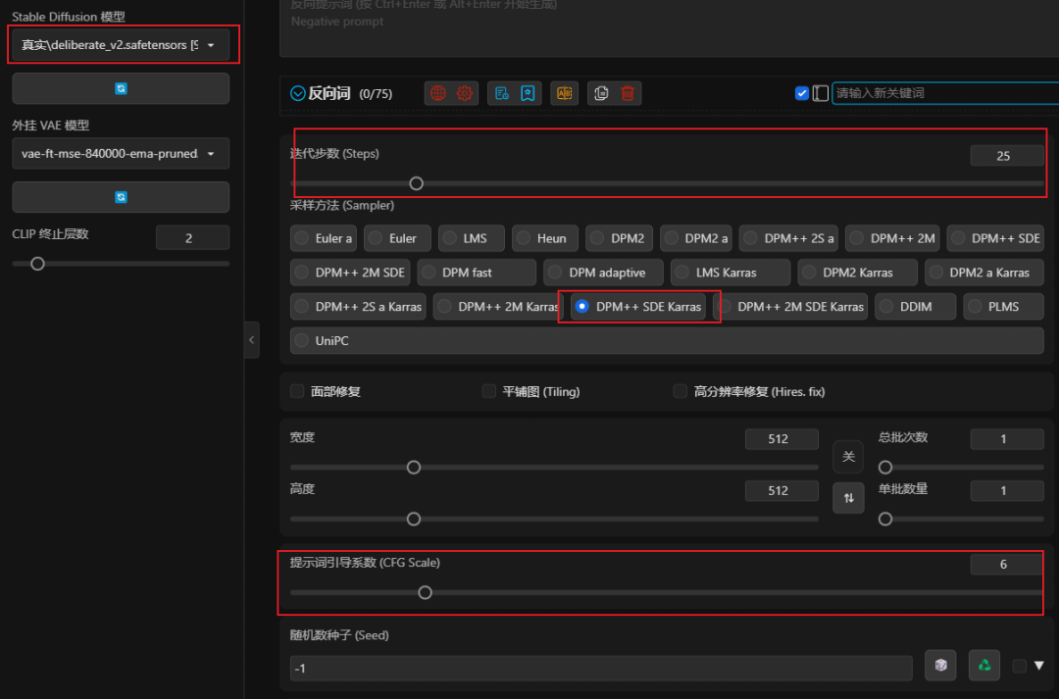
Task: Enable 高分辨率修复 (Hires. fix) checkbox
Action: (x=680, y=391)
